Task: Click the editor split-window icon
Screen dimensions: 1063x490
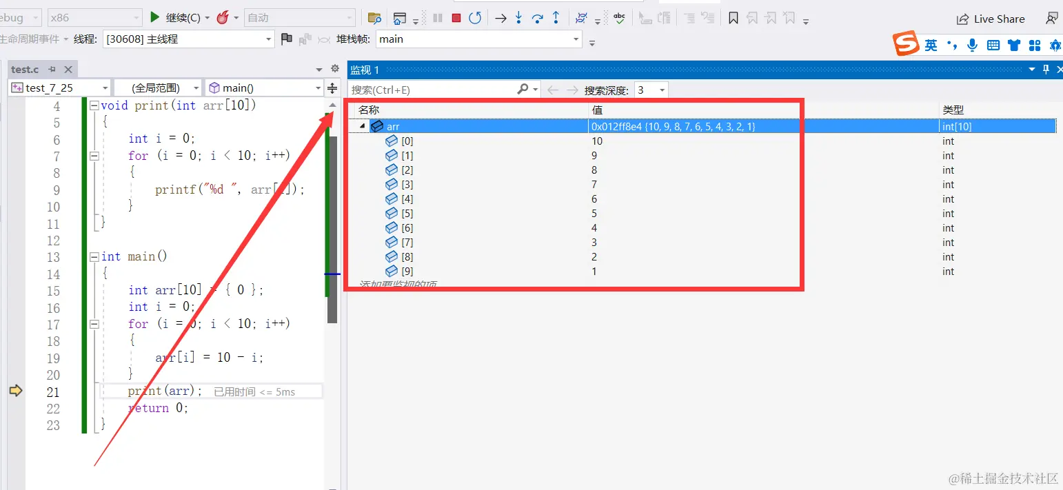Action: click(332, 88)
